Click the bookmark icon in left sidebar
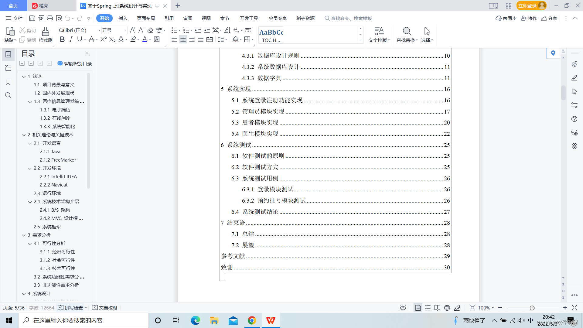Viewport: 583px width, 328px height. pos(8,82)
